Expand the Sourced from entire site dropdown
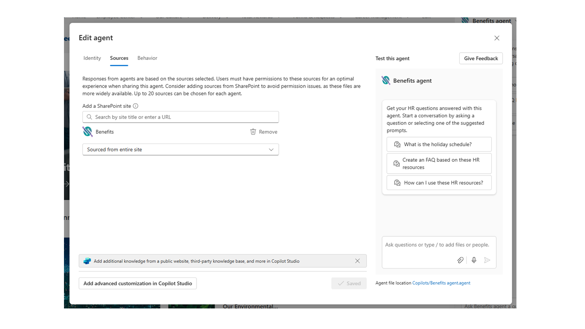Screen dimensions: 585x329 tap(181, 149)
